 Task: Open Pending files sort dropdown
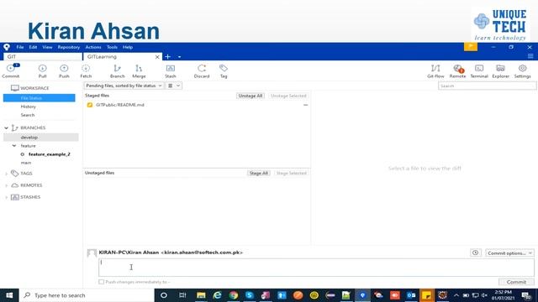coord(124,86)
